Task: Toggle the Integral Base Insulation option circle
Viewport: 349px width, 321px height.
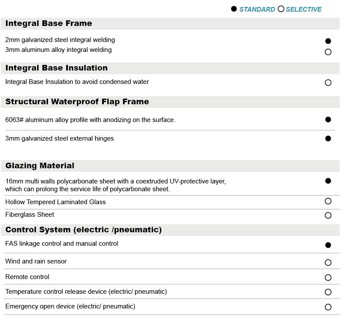Action: 328,83
